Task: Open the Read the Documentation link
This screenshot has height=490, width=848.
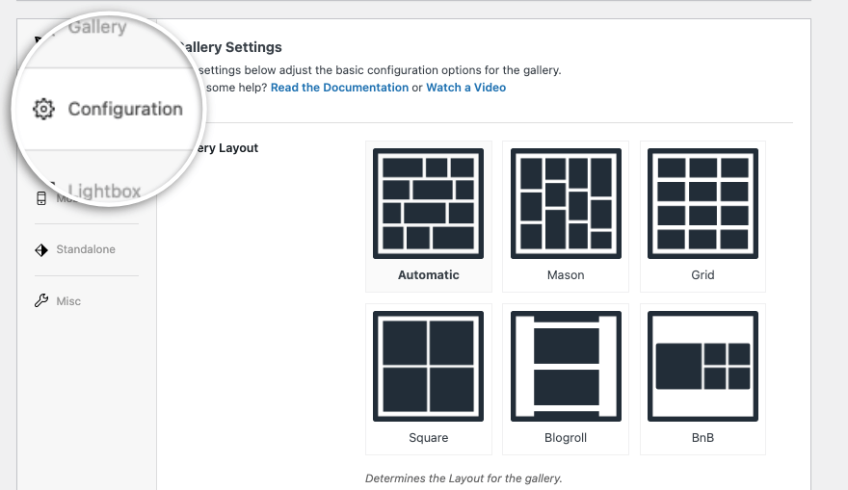Action: [x=339, y=88]
